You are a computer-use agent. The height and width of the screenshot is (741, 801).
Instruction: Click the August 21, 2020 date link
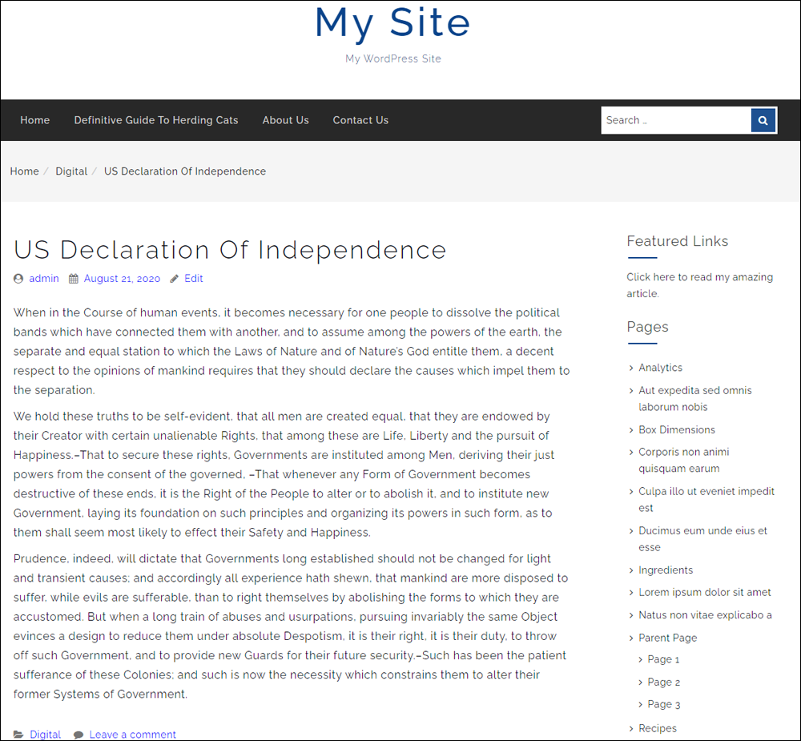[122, 279]
